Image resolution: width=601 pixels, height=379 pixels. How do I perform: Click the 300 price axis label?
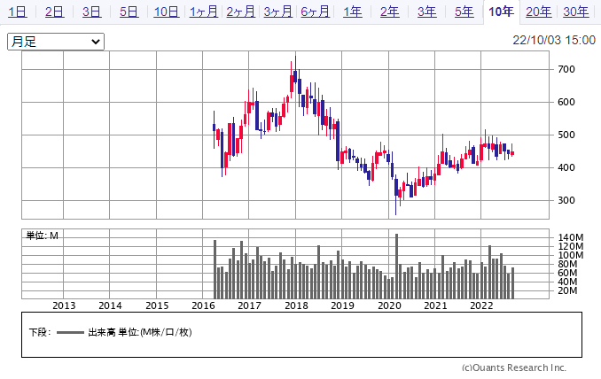(x=566, y=200)
